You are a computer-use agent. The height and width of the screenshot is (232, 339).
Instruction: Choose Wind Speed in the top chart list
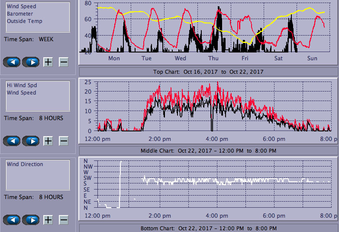(22, 7)
